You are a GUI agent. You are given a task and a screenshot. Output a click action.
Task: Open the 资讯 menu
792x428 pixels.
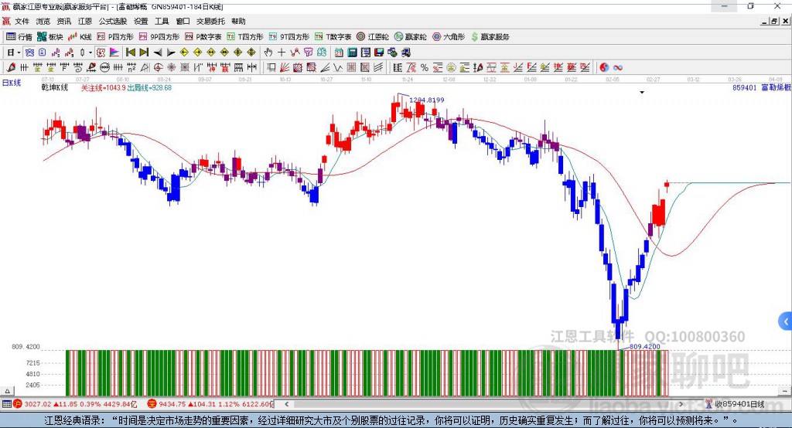pyautogui.click(x=64, y=21)
